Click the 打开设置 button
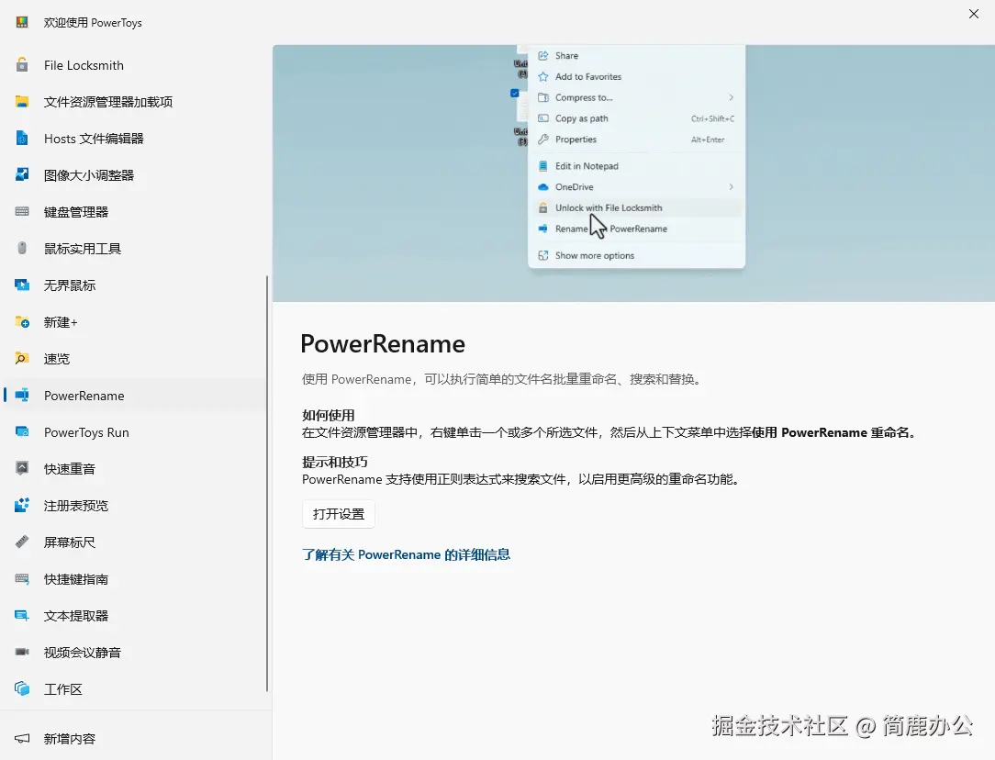 (339, 514)
